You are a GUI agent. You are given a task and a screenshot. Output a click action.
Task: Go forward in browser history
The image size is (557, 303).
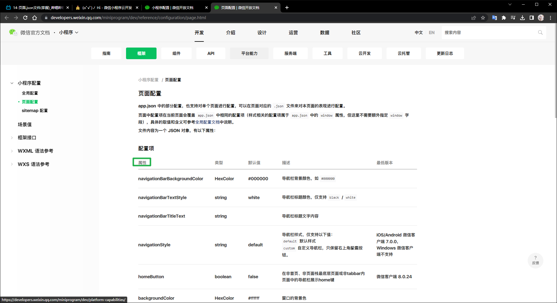pyautogui.click(x=16, y=18)
